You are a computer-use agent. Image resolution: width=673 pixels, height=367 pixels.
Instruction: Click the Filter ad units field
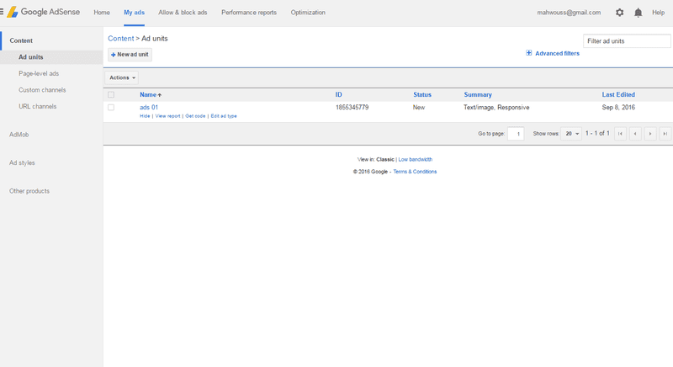[x=627, y=40]
